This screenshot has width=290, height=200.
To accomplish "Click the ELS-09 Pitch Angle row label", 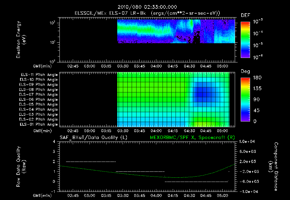I will click(x=38, y=85).
